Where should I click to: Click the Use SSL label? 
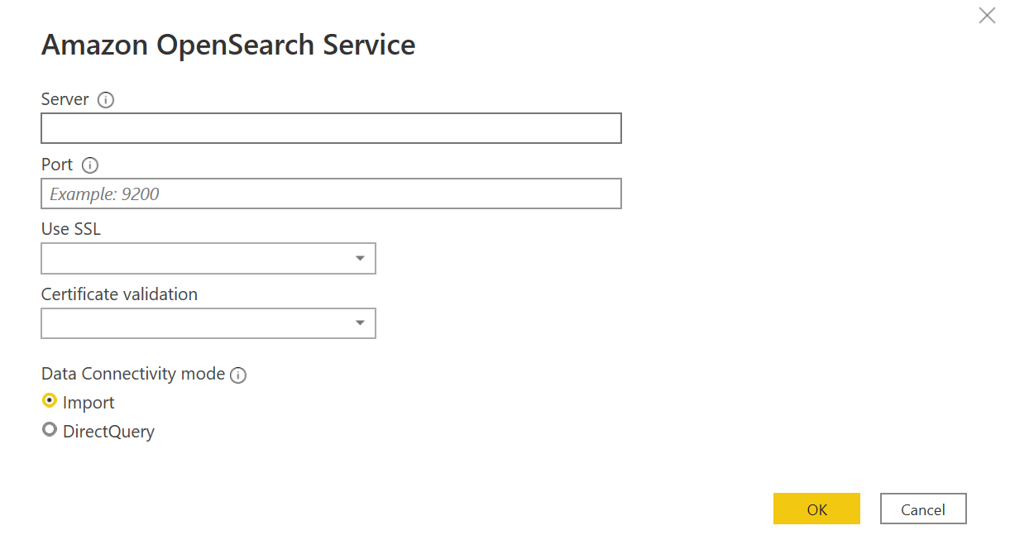(71, 229)
